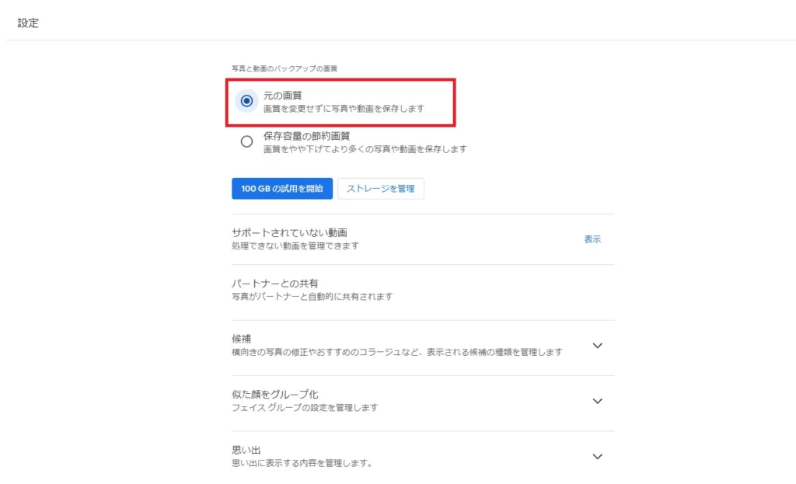Expand the 候補 section chevron
This screenshot has height=484, width=796.
[x=598, y=346]
